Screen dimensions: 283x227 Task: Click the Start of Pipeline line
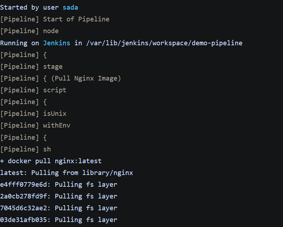[x=55, y=19]
